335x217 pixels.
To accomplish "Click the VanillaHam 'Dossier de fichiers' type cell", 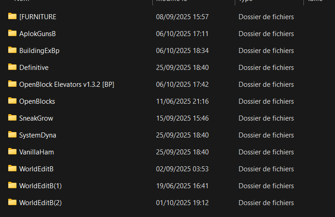I will (x=266, y=152).
